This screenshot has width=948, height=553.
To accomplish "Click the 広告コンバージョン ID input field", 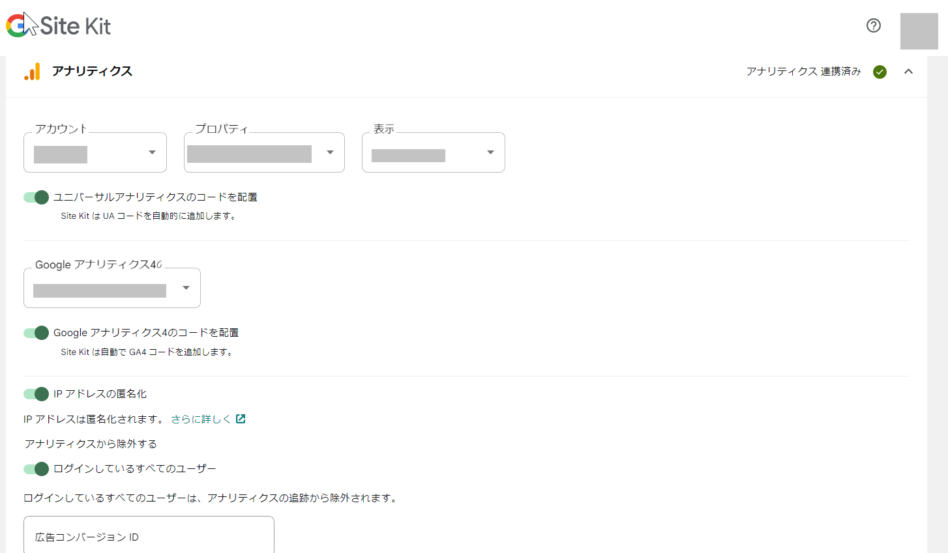I will click(x=149, y=535).
